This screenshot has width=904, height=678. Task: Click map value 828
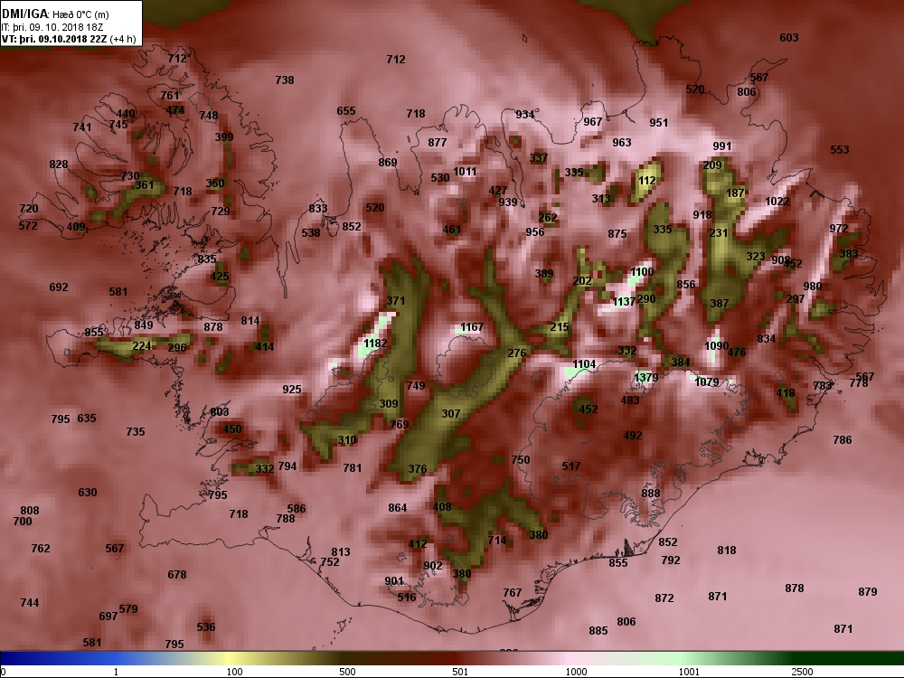pyautogui.click(x=58, y=165)
